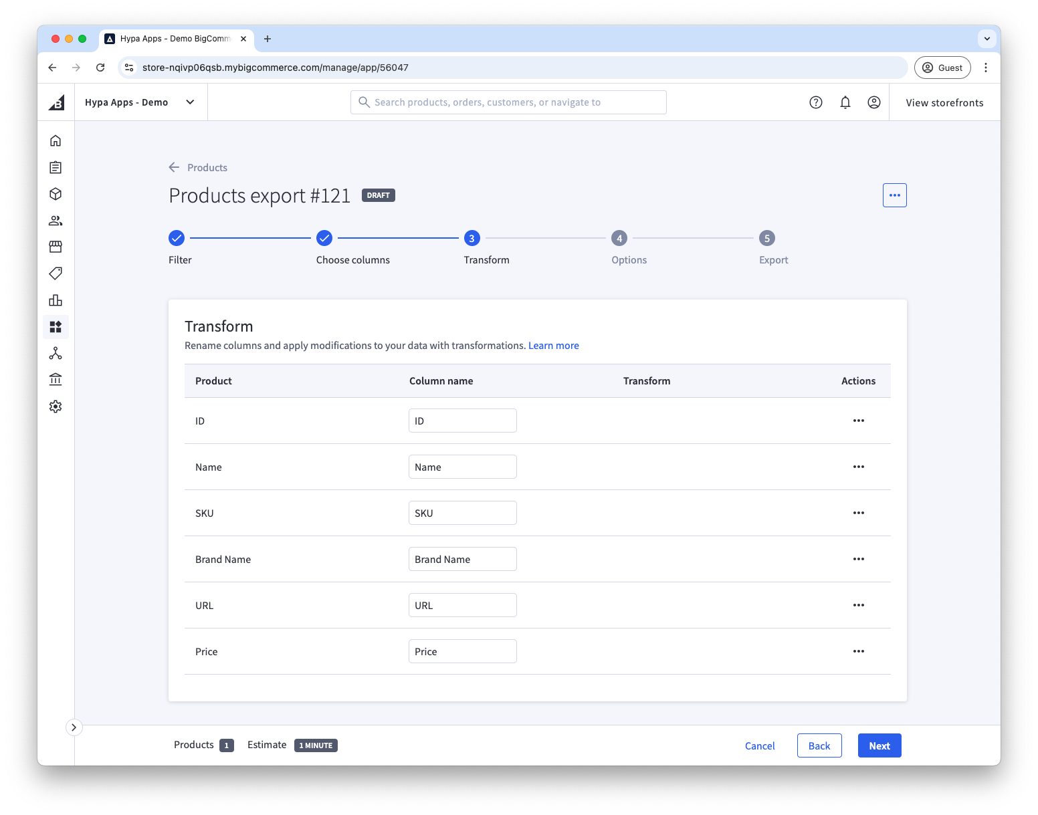Go to the Filter step
The width and height of the screenshot is (1038, 815).
point(177,238)
